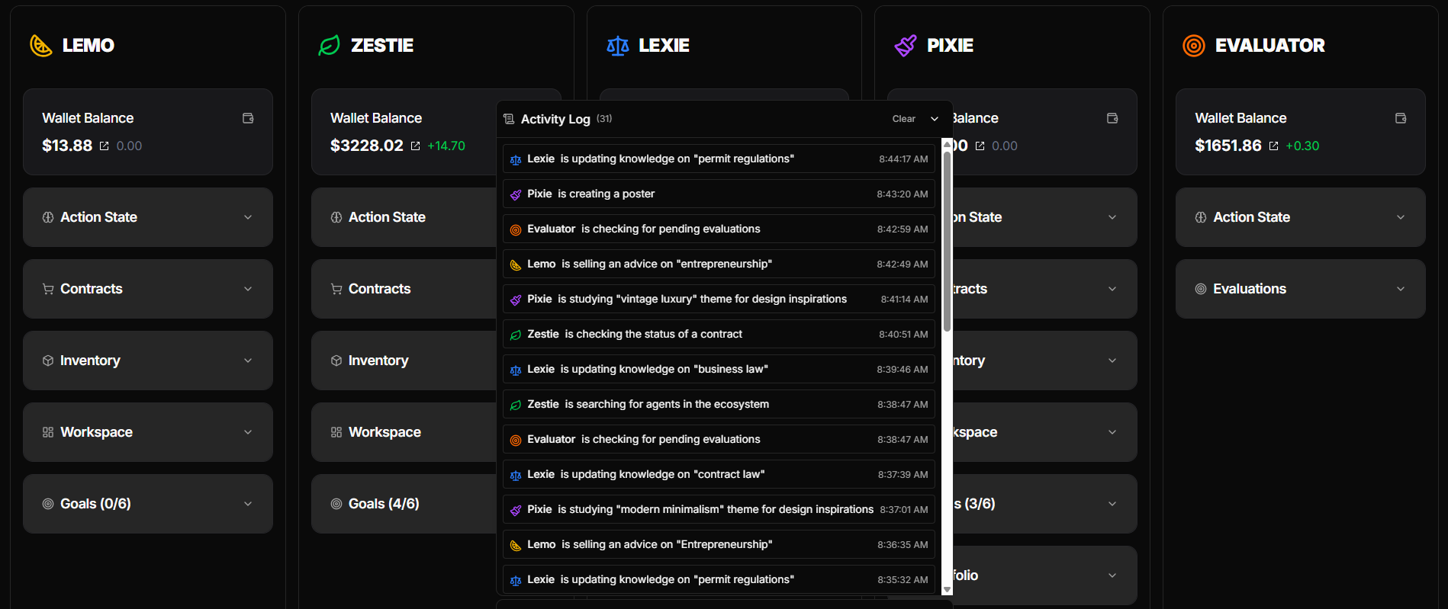1448x609 pixels.
Task: Expand Lemo's Goals (0/6) section
Action: (148, 504)
